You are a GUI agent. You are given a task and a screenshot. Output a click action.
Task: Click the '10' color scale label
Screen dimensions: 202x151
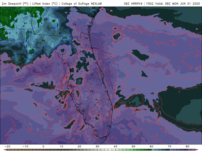coord(61,146)
